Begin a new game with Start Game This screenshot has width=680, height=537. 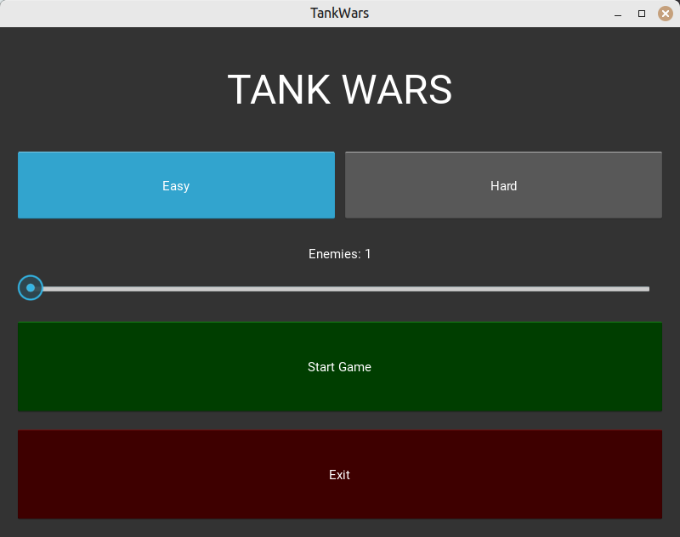click(x=340, y=367)
